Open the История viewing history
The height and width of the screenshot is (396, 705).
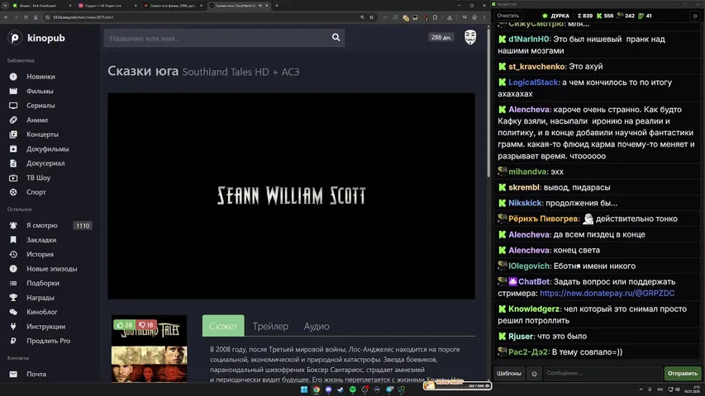click(40, 254)
